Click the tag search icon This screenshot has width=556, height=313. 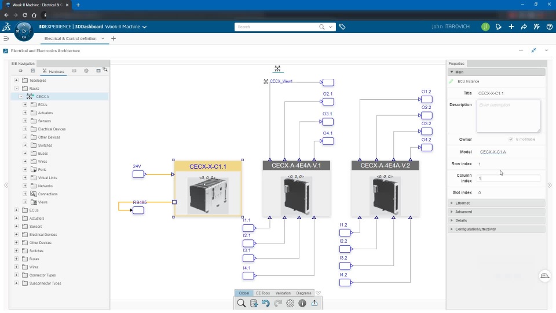click(x=342, y=27)
